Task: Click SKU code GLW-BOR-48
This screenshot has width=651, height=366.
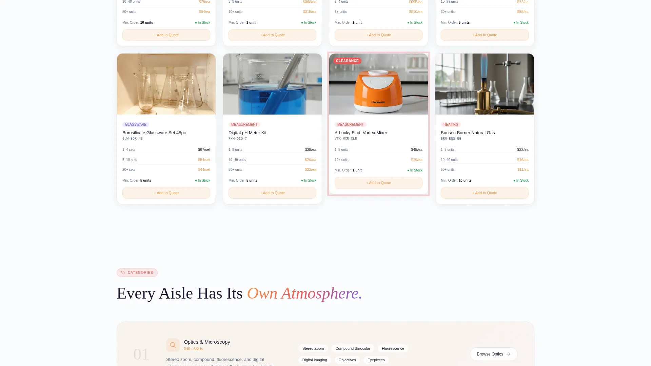Action: [133, 139]
